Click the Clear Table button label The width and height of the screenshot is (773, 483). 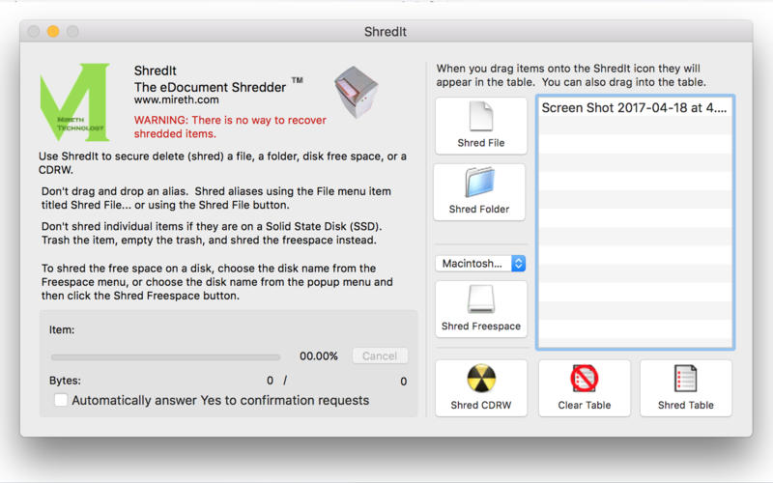[x=585, y=405]
